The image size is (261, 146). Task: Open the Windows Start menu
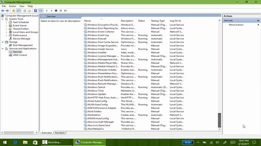click(x=5, y=142)
